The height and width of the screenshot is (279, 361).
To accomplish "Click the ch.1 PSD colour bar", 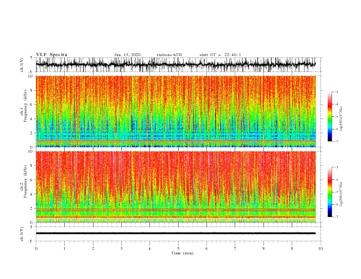I will pyautogui.click(x=330, y=117).
